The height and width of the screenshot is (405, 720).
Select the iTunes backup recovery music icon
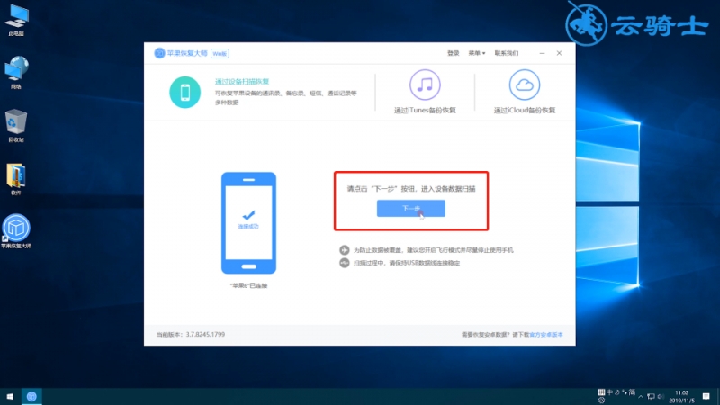425,85
